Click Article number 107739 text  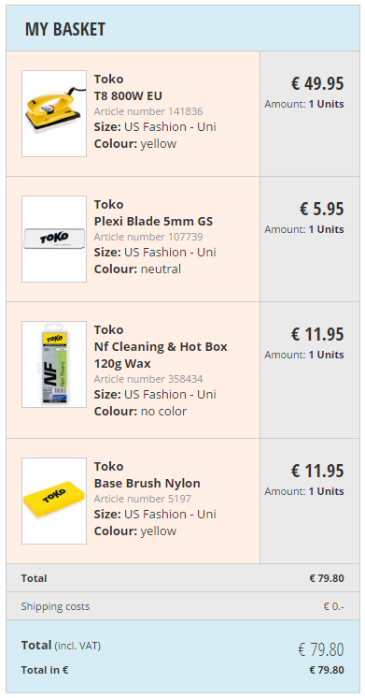tap(148, 237)
